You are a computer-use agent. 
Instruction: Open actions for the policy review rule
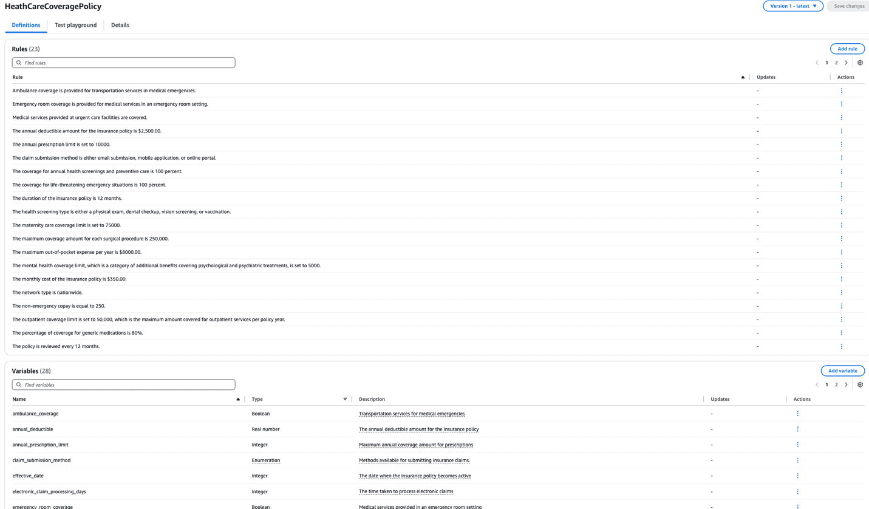point(842,346)
